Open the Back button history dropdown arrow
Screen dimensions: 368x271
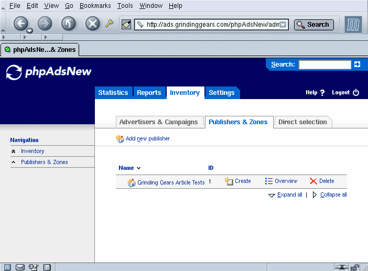tap(29, 30)
